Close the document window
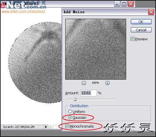The height and width of the screenshot is (137, 156). click(131, 4)
